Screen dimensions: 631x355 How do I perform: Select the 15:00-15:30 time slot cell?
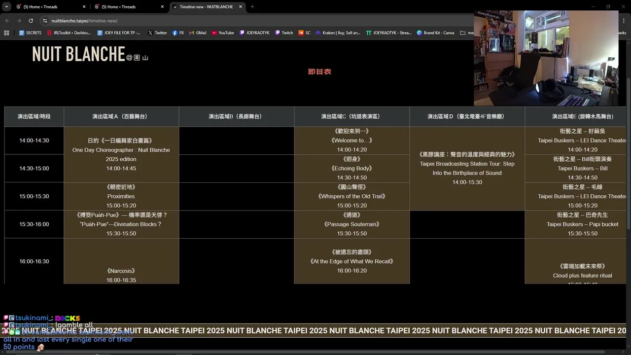[34, 196]
